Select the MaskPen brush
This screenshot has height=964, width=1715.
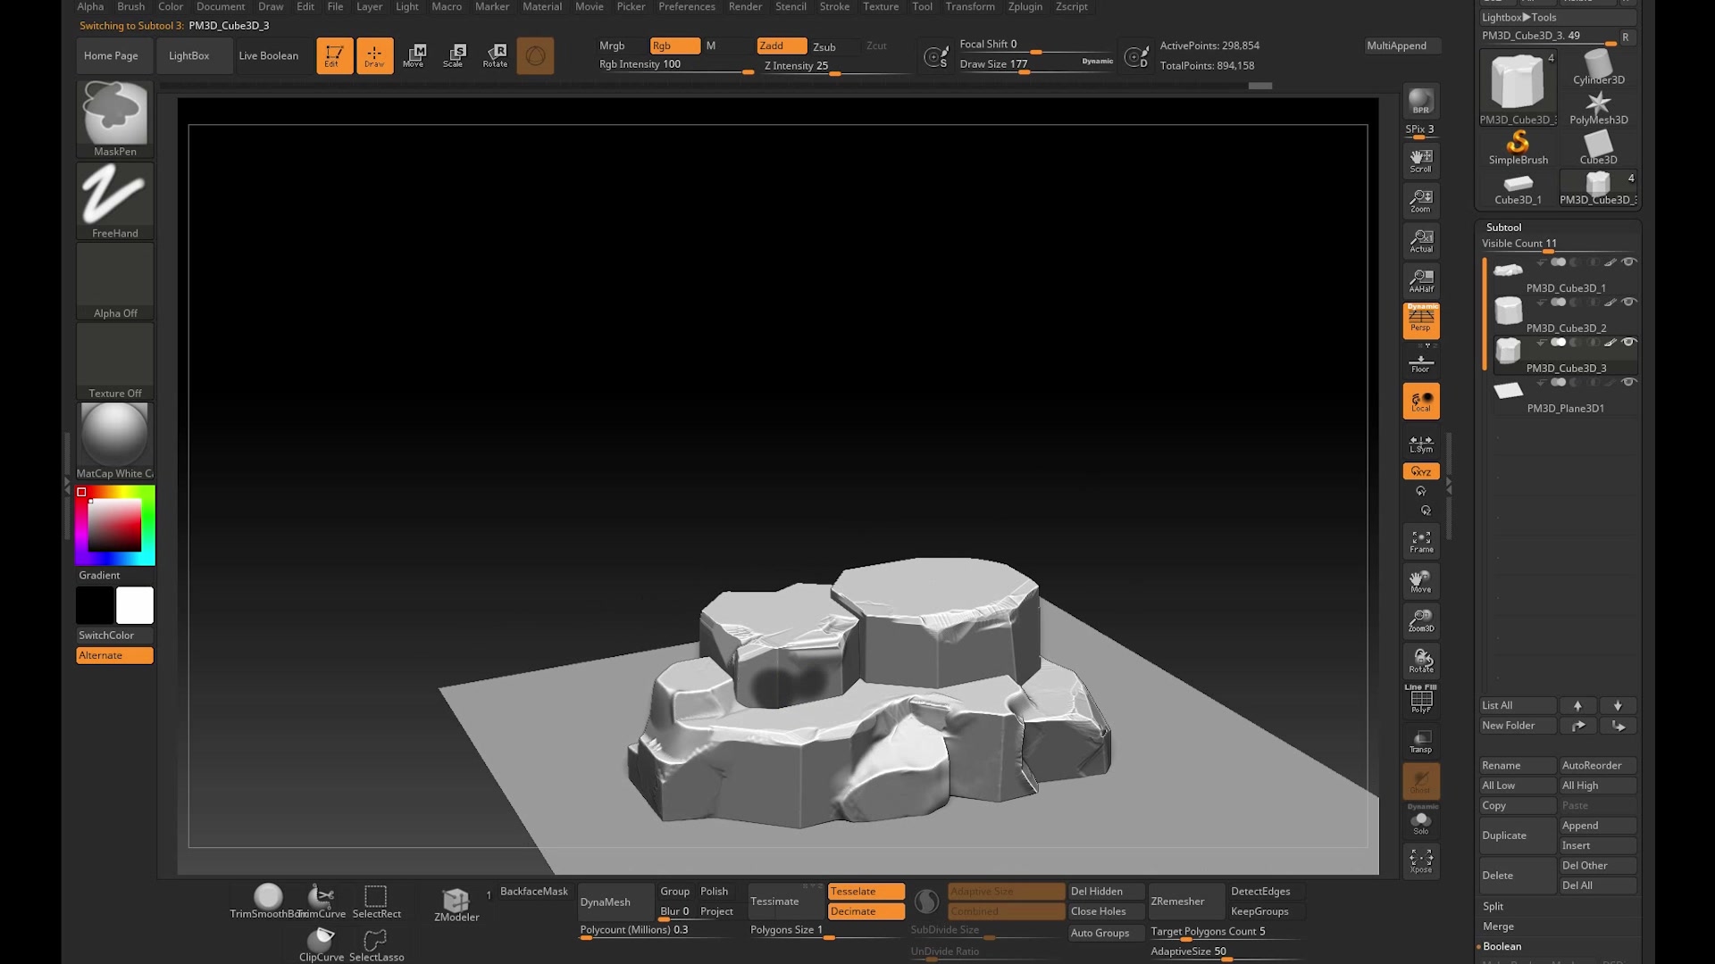pyautogui.click(x=114, y=116)
